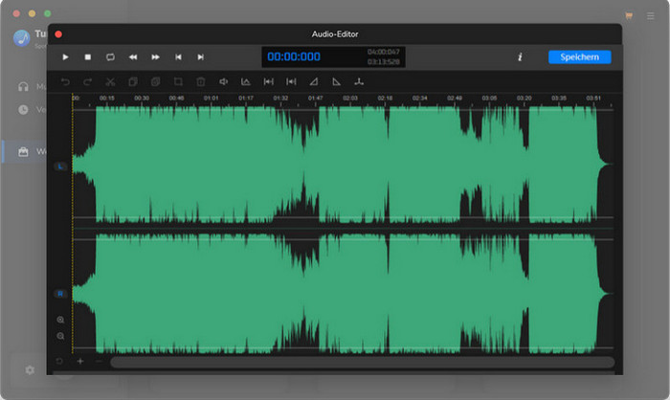Open the hamburger menu in main window
670x400 pixels.
[650, 16]
